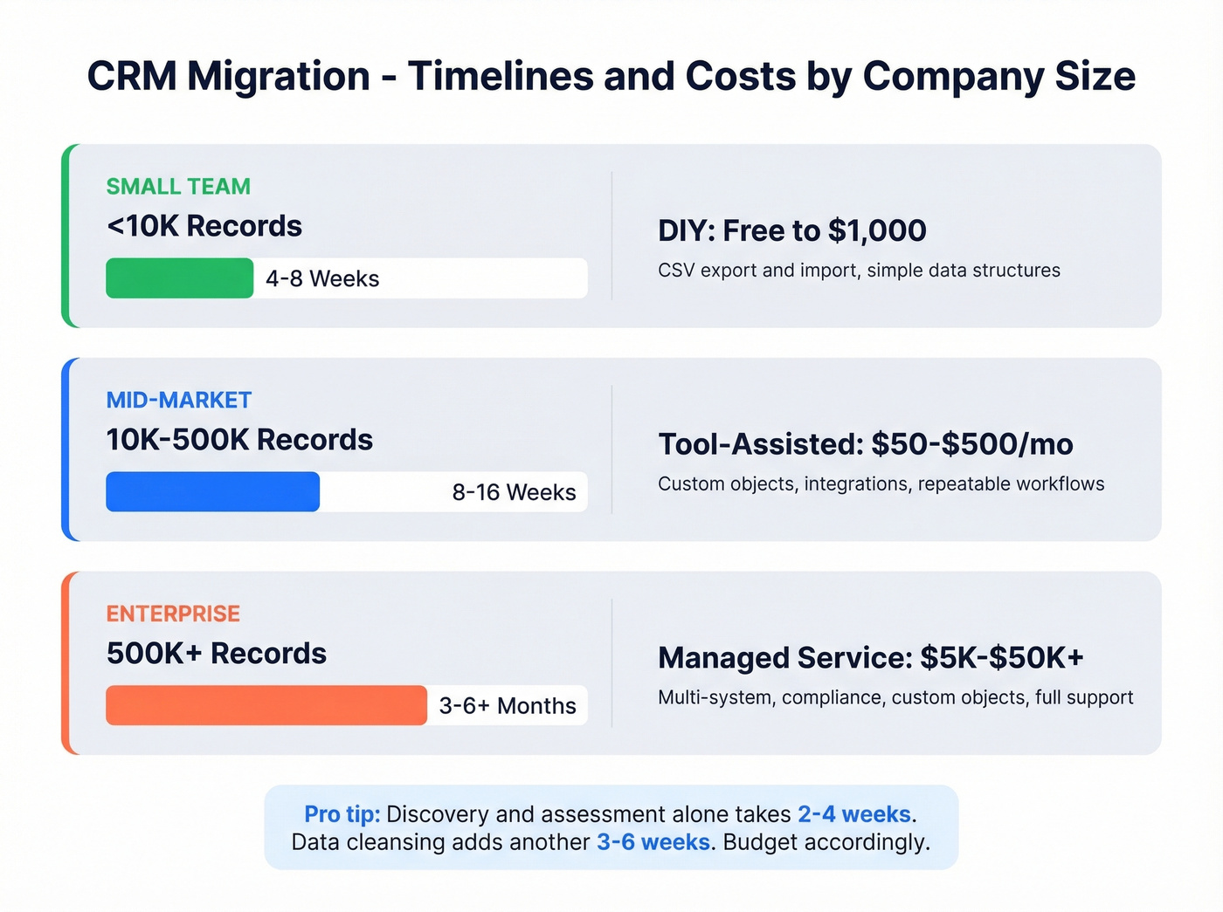This screenshot has height=912, width=1223.
Task: Click the 500K+ Records heading
Action: pyautogui.click(x=215, y=652)
